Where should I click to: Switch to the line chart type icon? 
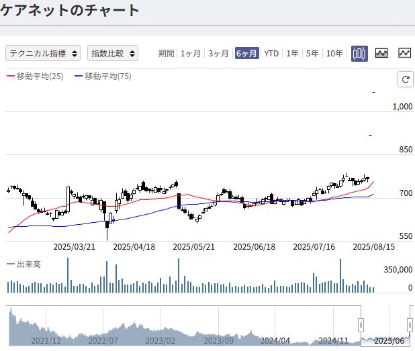tap(404, 53)
